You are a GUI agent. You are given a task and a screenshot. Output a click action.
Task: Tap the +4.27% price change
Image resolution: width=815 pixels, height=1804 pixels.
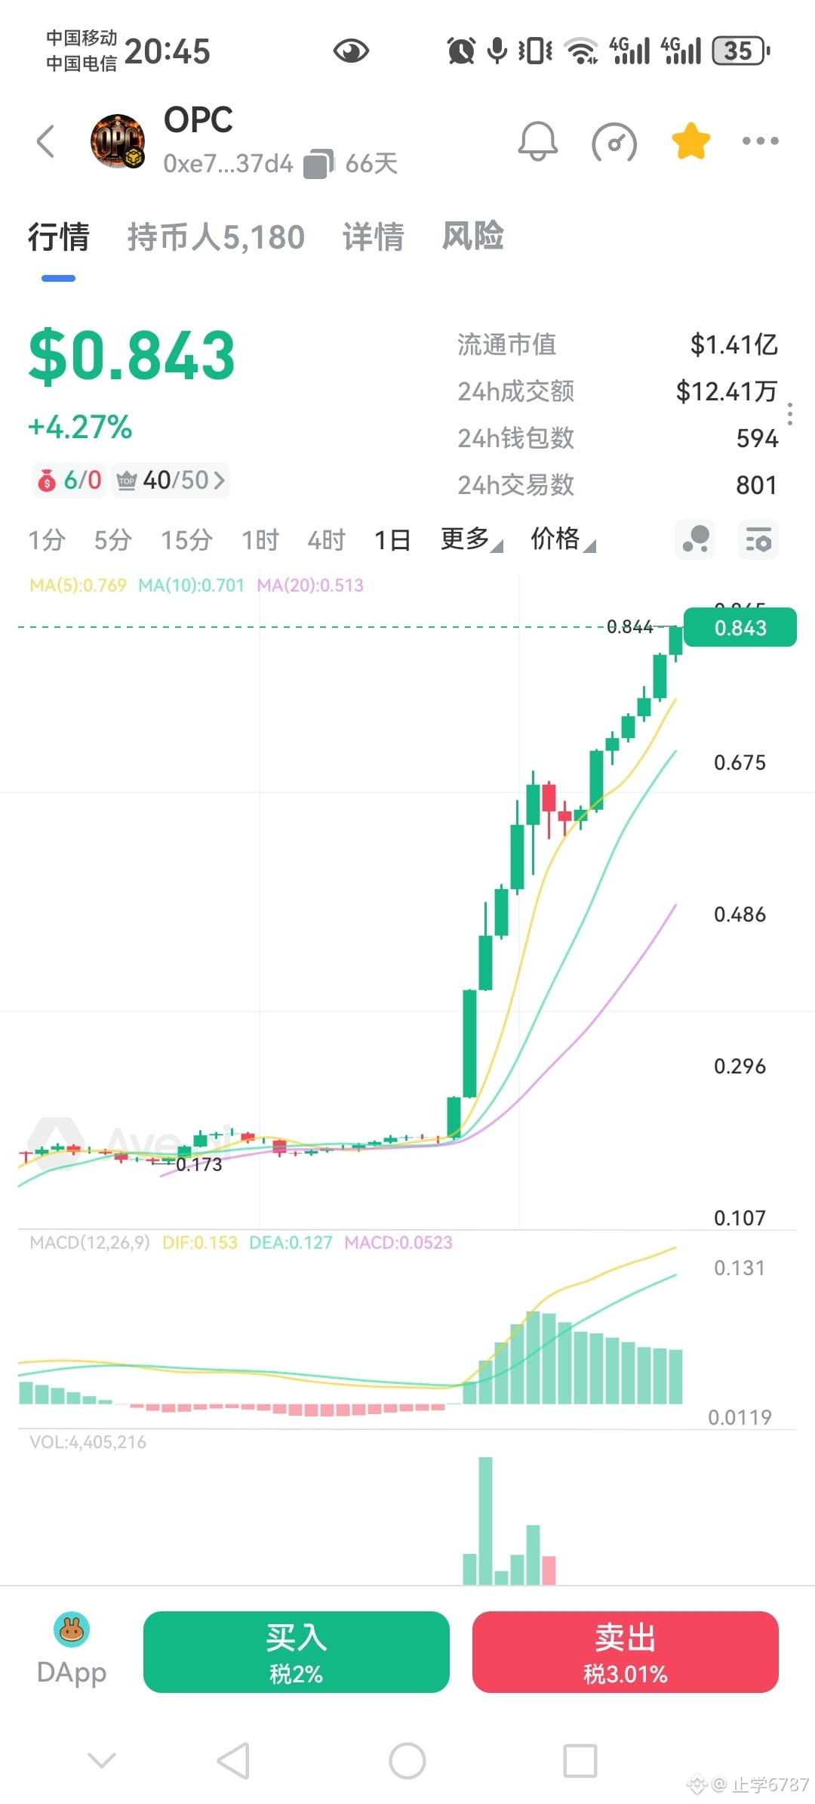click(x=80, y=427)
